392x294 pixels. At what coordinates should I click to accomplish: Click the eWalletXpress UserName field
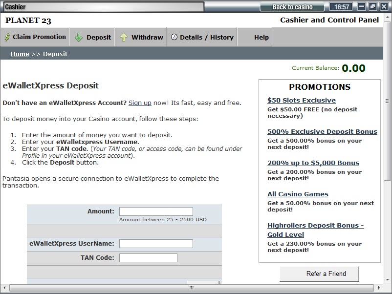(x=156, y=244)
